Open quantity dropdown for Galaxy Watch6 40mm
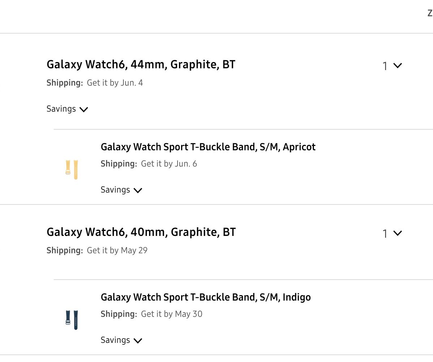433x362 pixels. 392,233
